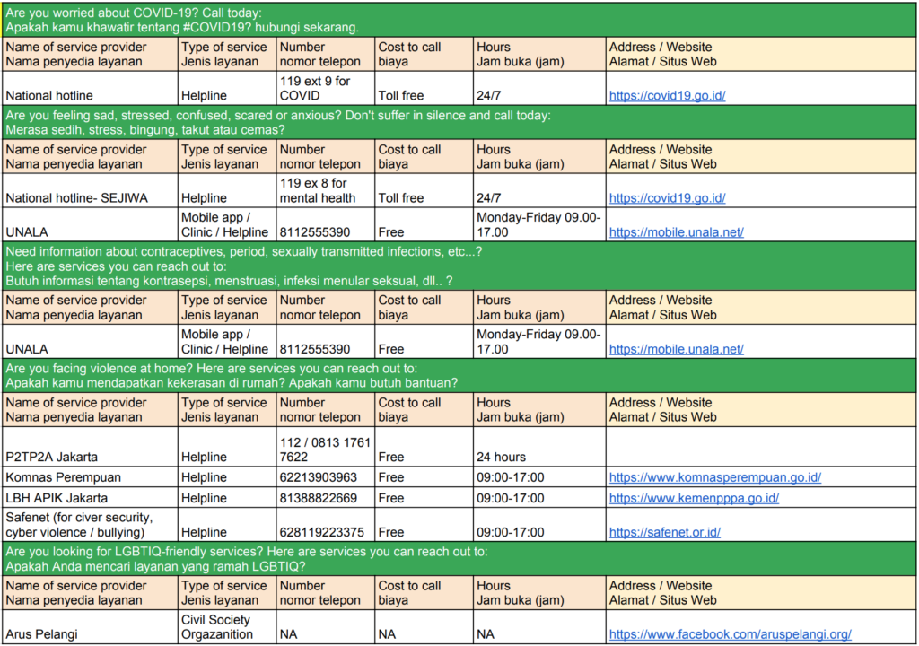The height and width of the screenshot is (646, 919).
Task: Select the 'Apakah Anda mencari layanan yang ramah LGBTIQ?' line
Action: click(x=155, y=567)
